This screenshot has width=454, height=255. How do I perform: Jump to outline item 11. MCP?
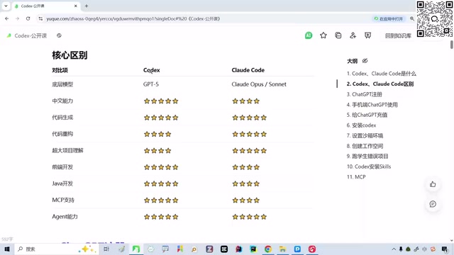[x=356, y=177]
